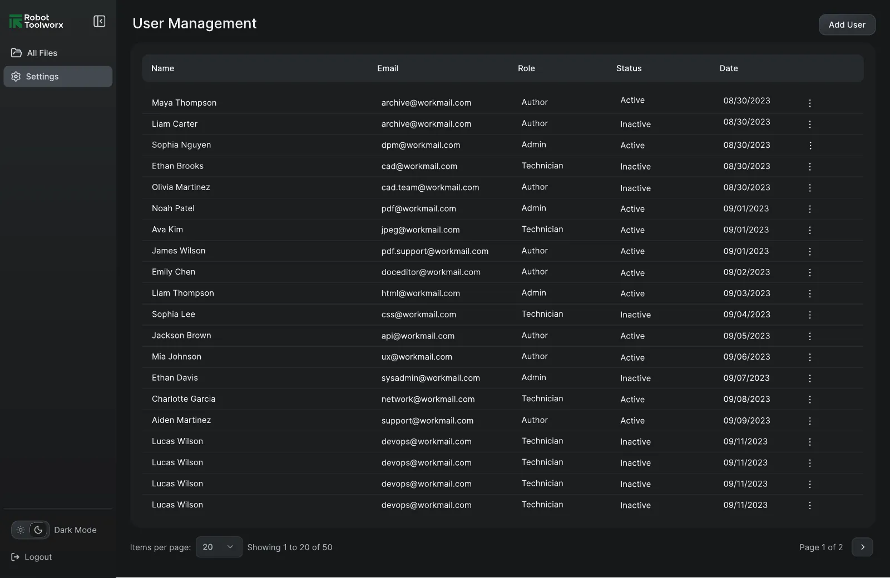The height and width of the screenshot is (578, 890).
Task: Open row actions menu for Jackson Brown
Action: [x=810, y=336]
